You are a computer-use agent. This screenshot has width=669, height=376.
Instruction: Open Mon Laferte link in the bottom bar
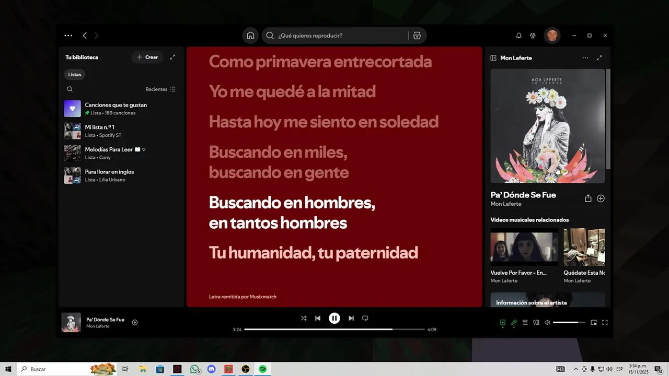point(98,326)
